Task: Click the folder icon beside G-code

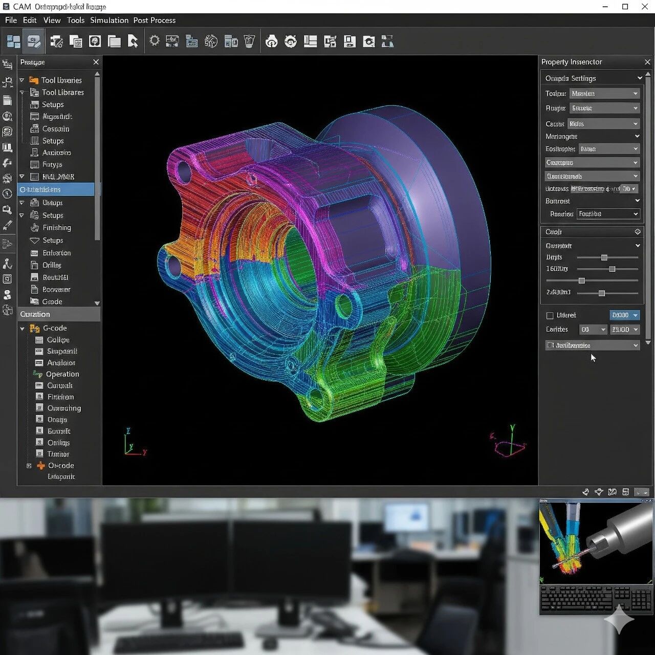Action: [35, 328]
